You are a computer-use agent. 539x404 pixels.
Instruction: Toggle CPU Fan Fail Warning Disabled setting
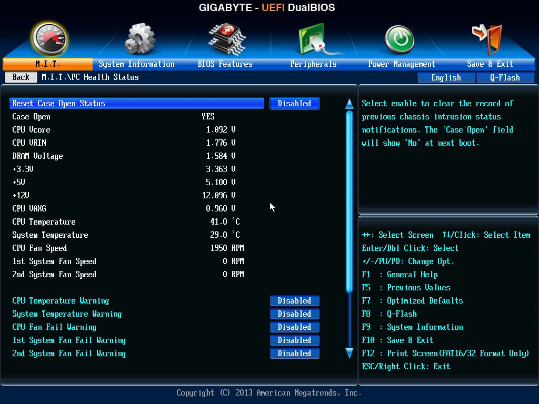click(x=295, y=327)
